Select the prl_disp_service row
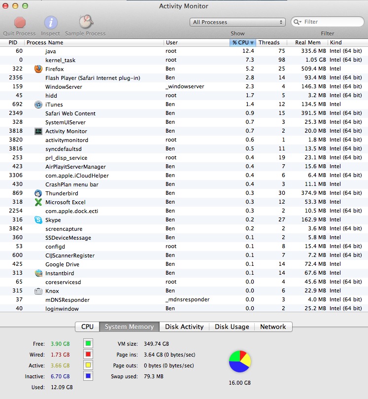The image size is (368, 399). [184, 157]
